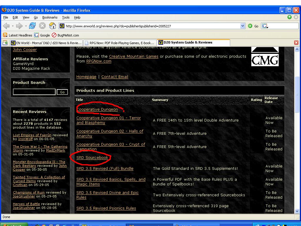Click the Google search engine icon in search box
Image resolution: width=301 pixels, height=226 pixels.
265,26
